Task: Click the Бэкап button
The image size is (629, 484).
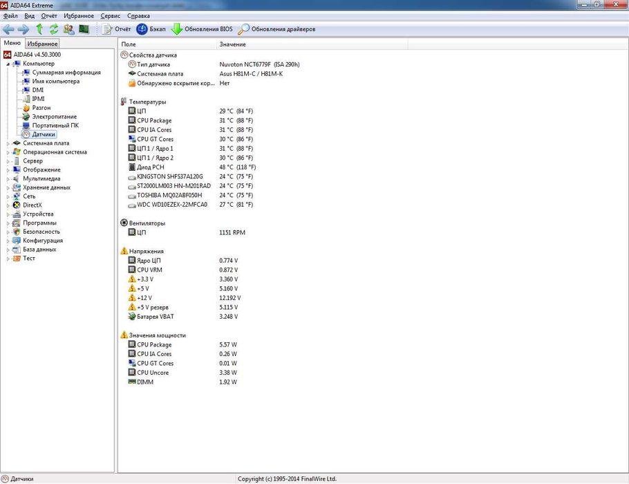Action: pyautogui.click(x=151, y=29)
